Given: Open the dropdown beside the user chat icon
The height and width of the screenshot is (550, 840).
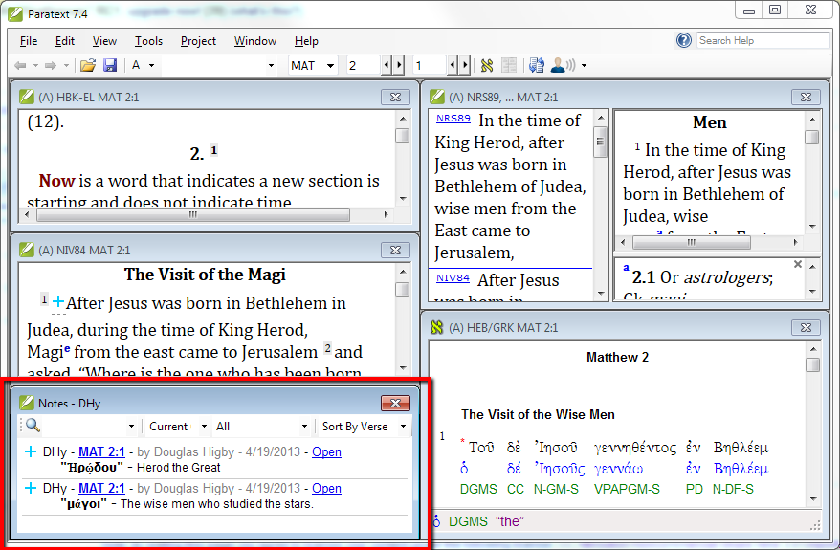Looking at the screenshot, I should (x=584, y=66).
